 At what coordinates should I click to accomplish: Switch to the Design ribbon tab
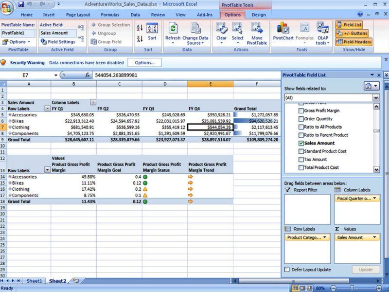coord(258,15)
